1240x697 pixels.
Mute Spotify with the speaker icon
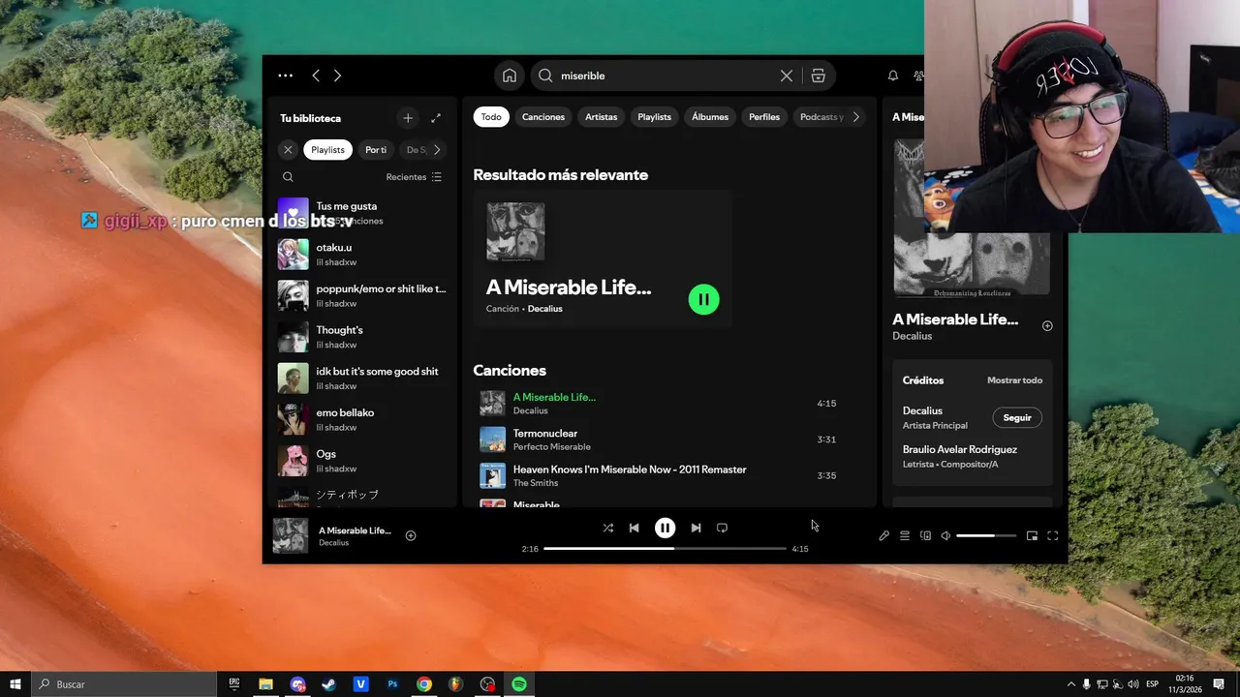945,535
